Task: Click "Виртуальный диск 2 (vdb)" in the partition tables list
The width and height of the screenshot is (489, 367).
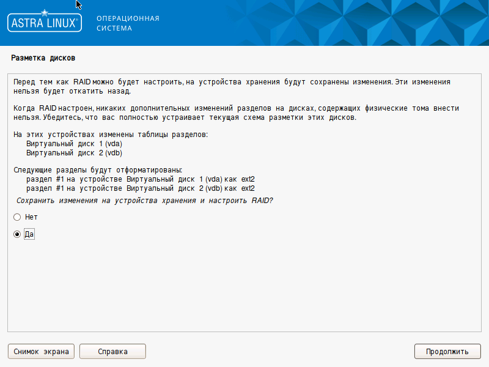Action: pyautogui.click(x=78, y=152)
